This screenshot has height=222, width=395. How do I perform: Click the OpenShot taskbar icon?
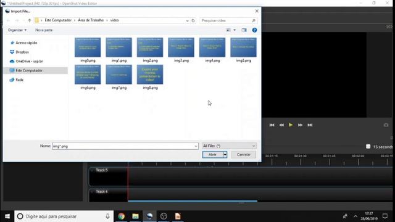click(x=149, y=216)
